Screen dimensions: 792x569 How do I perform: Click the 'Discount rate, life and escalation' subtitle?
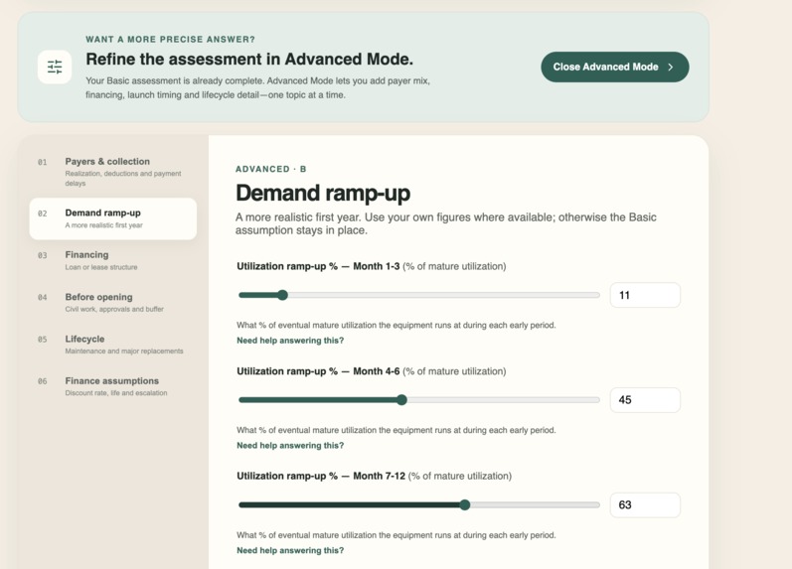click(x=115, y=393)
